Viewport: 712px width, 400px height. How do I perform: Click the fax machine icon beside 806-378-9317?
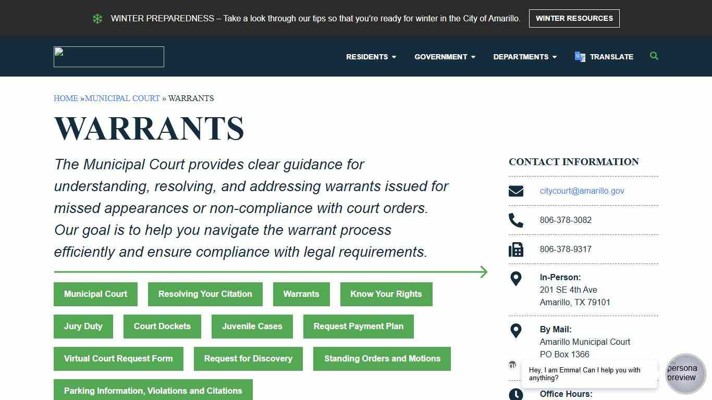[515, 249]
